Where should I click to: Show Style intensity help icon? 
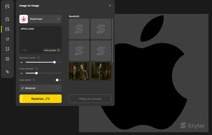(x=37, y=69)
